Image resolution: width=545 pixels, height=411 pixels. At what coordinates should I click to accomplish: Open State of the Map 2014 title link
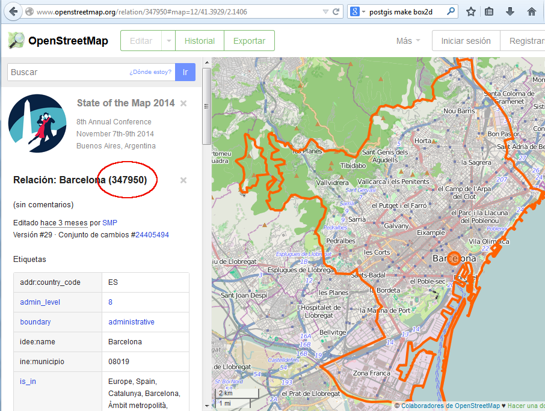click(126, 103)
